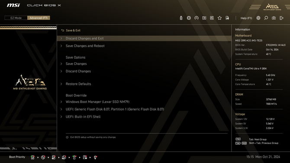The width and height of the screenshot is (290, 163).
Task: Select Discard Changes and Exit
Action: click(144, 38)
